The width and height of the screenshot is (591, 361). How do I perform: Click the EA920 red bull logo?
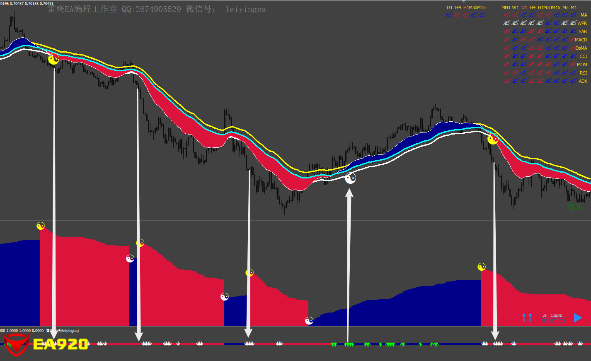16,344
